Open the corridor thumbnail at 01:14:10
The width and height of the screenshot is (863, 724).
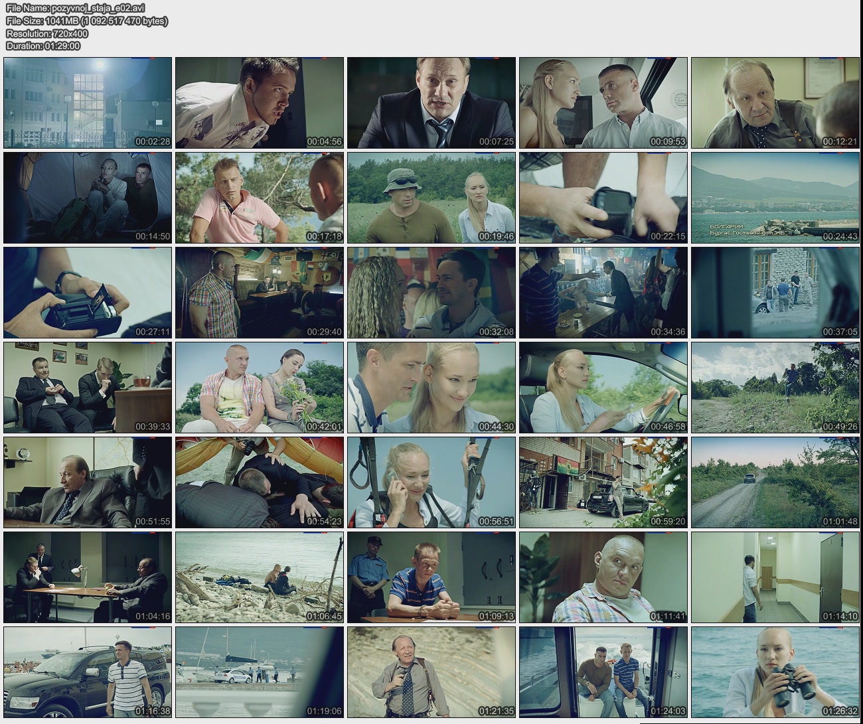(x=775, y=577)
